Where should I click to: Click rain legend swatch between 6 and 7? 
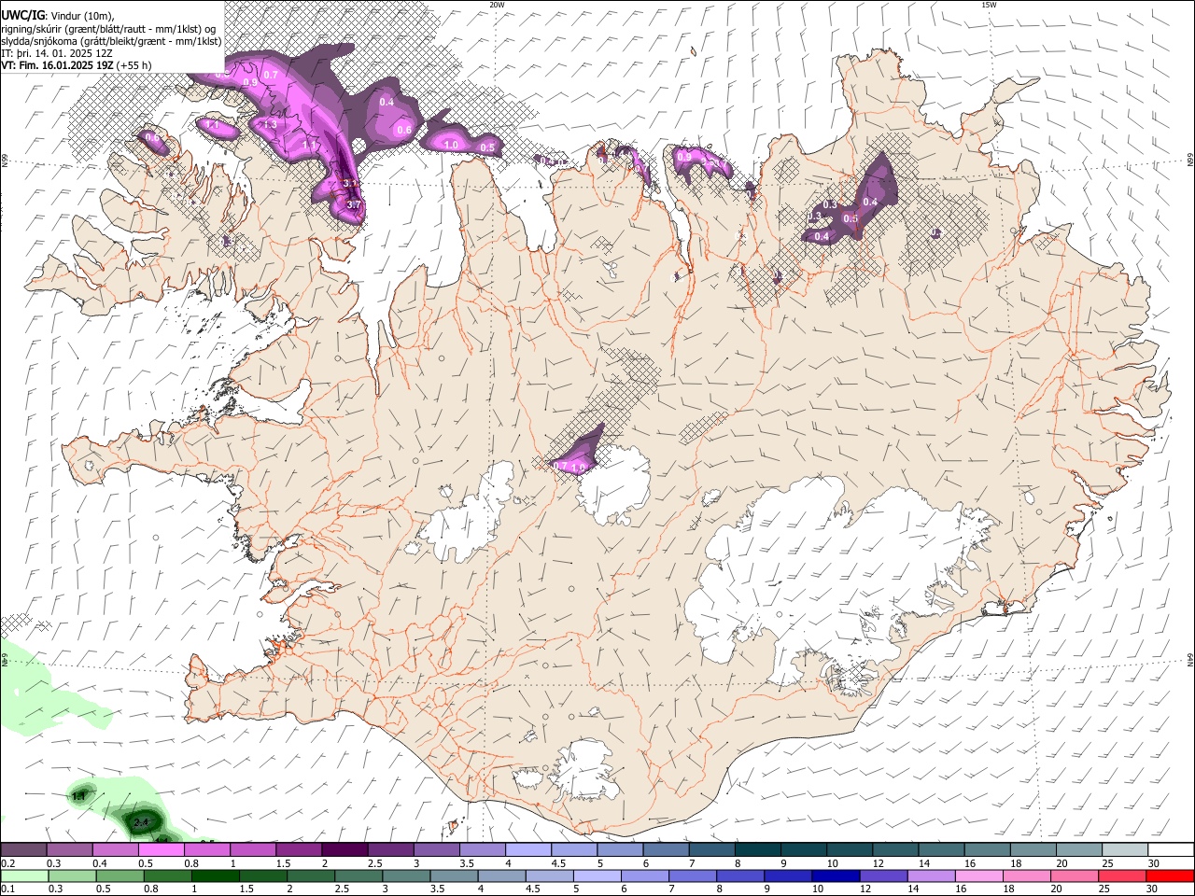tap(643, 875)
